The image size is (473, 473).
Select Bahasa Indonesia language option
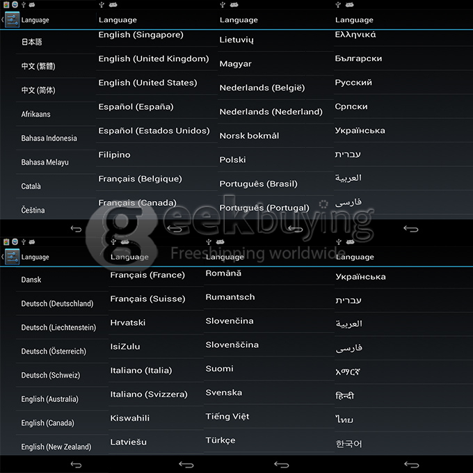(x=49, y=138)
